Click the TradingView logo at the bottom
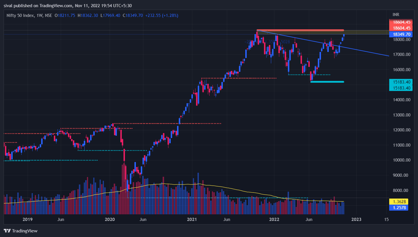 20,231
